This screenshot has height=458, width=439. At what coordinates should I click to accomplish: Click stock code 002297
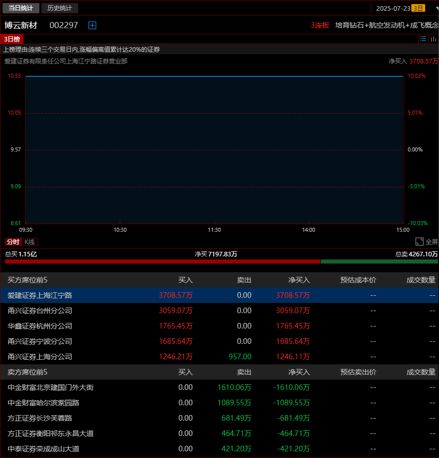(x=63, y=26)
